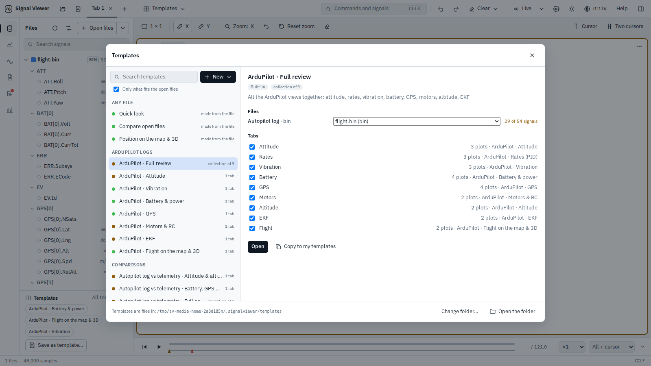Click the open folder icon in top bar
651x366 pixels.
tap(63, 9)
